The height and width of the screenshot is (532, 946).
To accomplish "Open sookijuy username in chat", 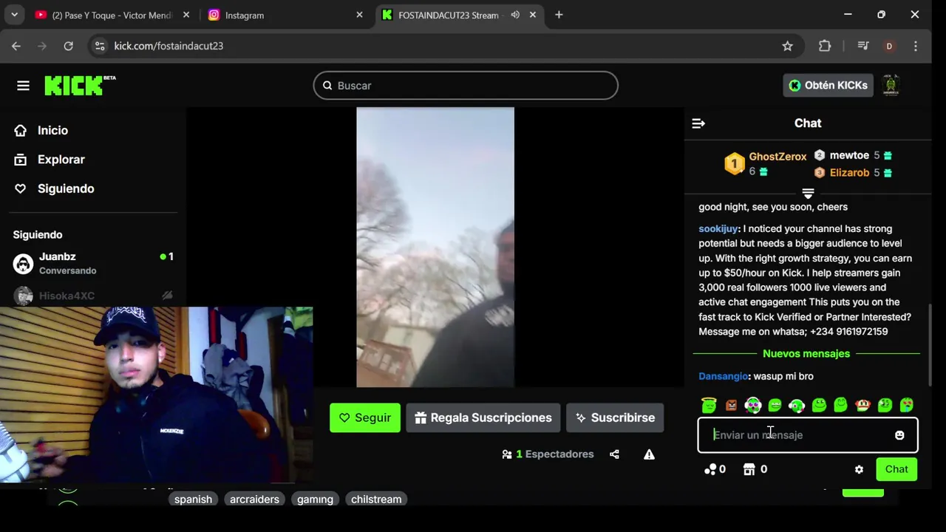I will (x=718, y=229).
